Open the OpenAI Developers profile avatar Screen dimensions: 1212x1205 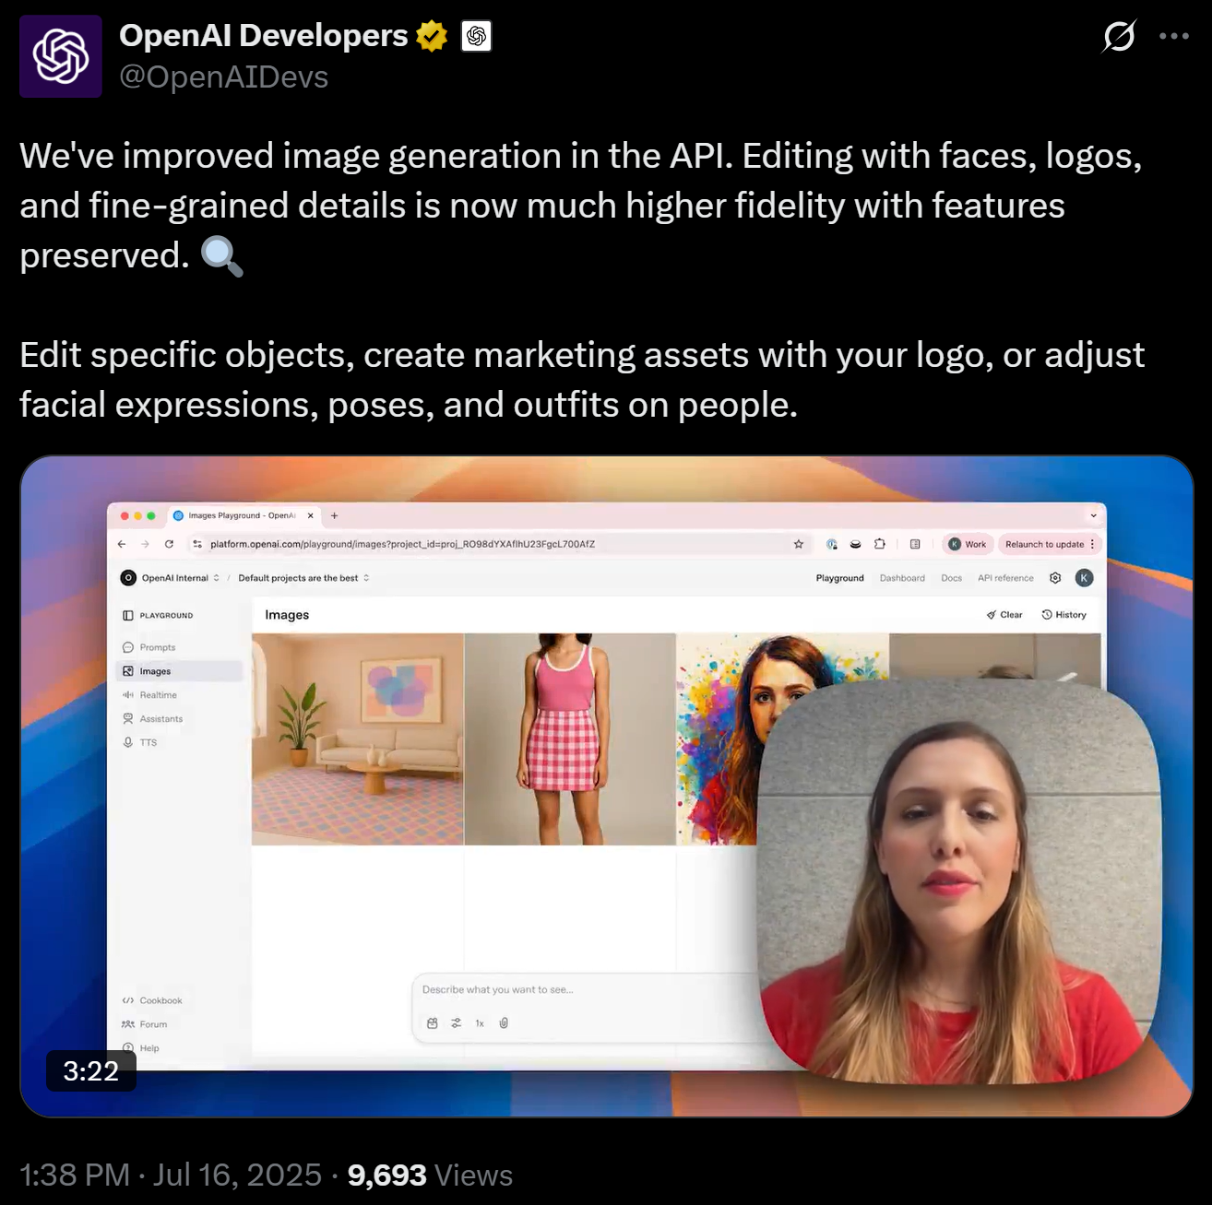click(x=61, y=56)
